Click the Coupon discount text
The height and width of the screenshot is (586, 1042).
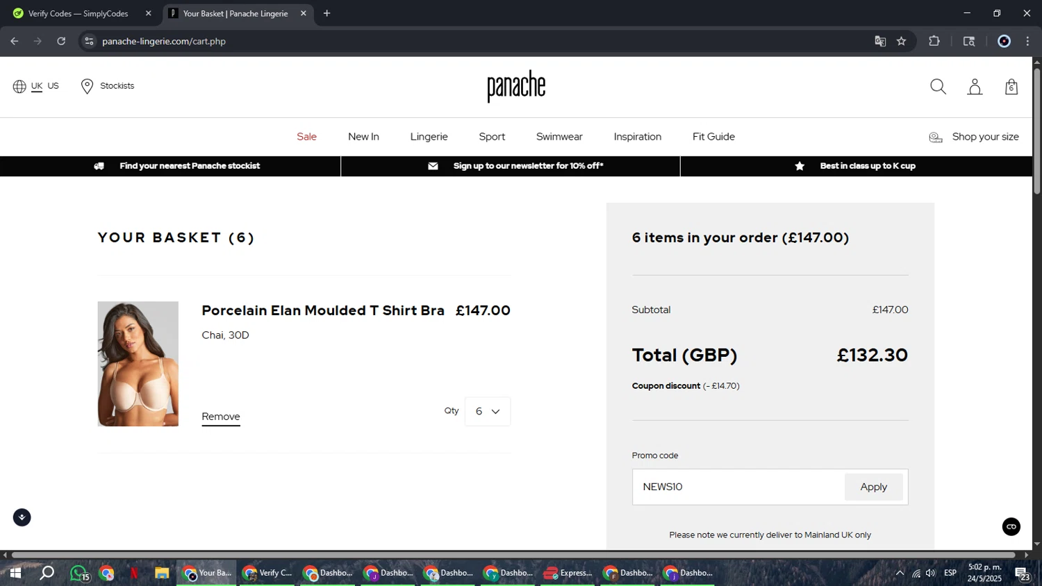tap(686, 386)
